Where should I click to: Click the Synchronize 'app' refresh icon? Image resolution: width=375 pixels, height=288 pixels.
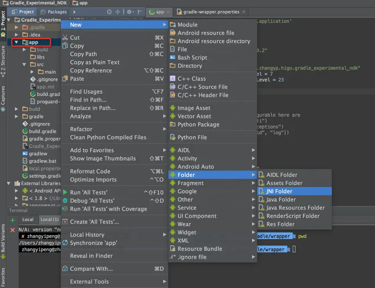tap(65, 243)
